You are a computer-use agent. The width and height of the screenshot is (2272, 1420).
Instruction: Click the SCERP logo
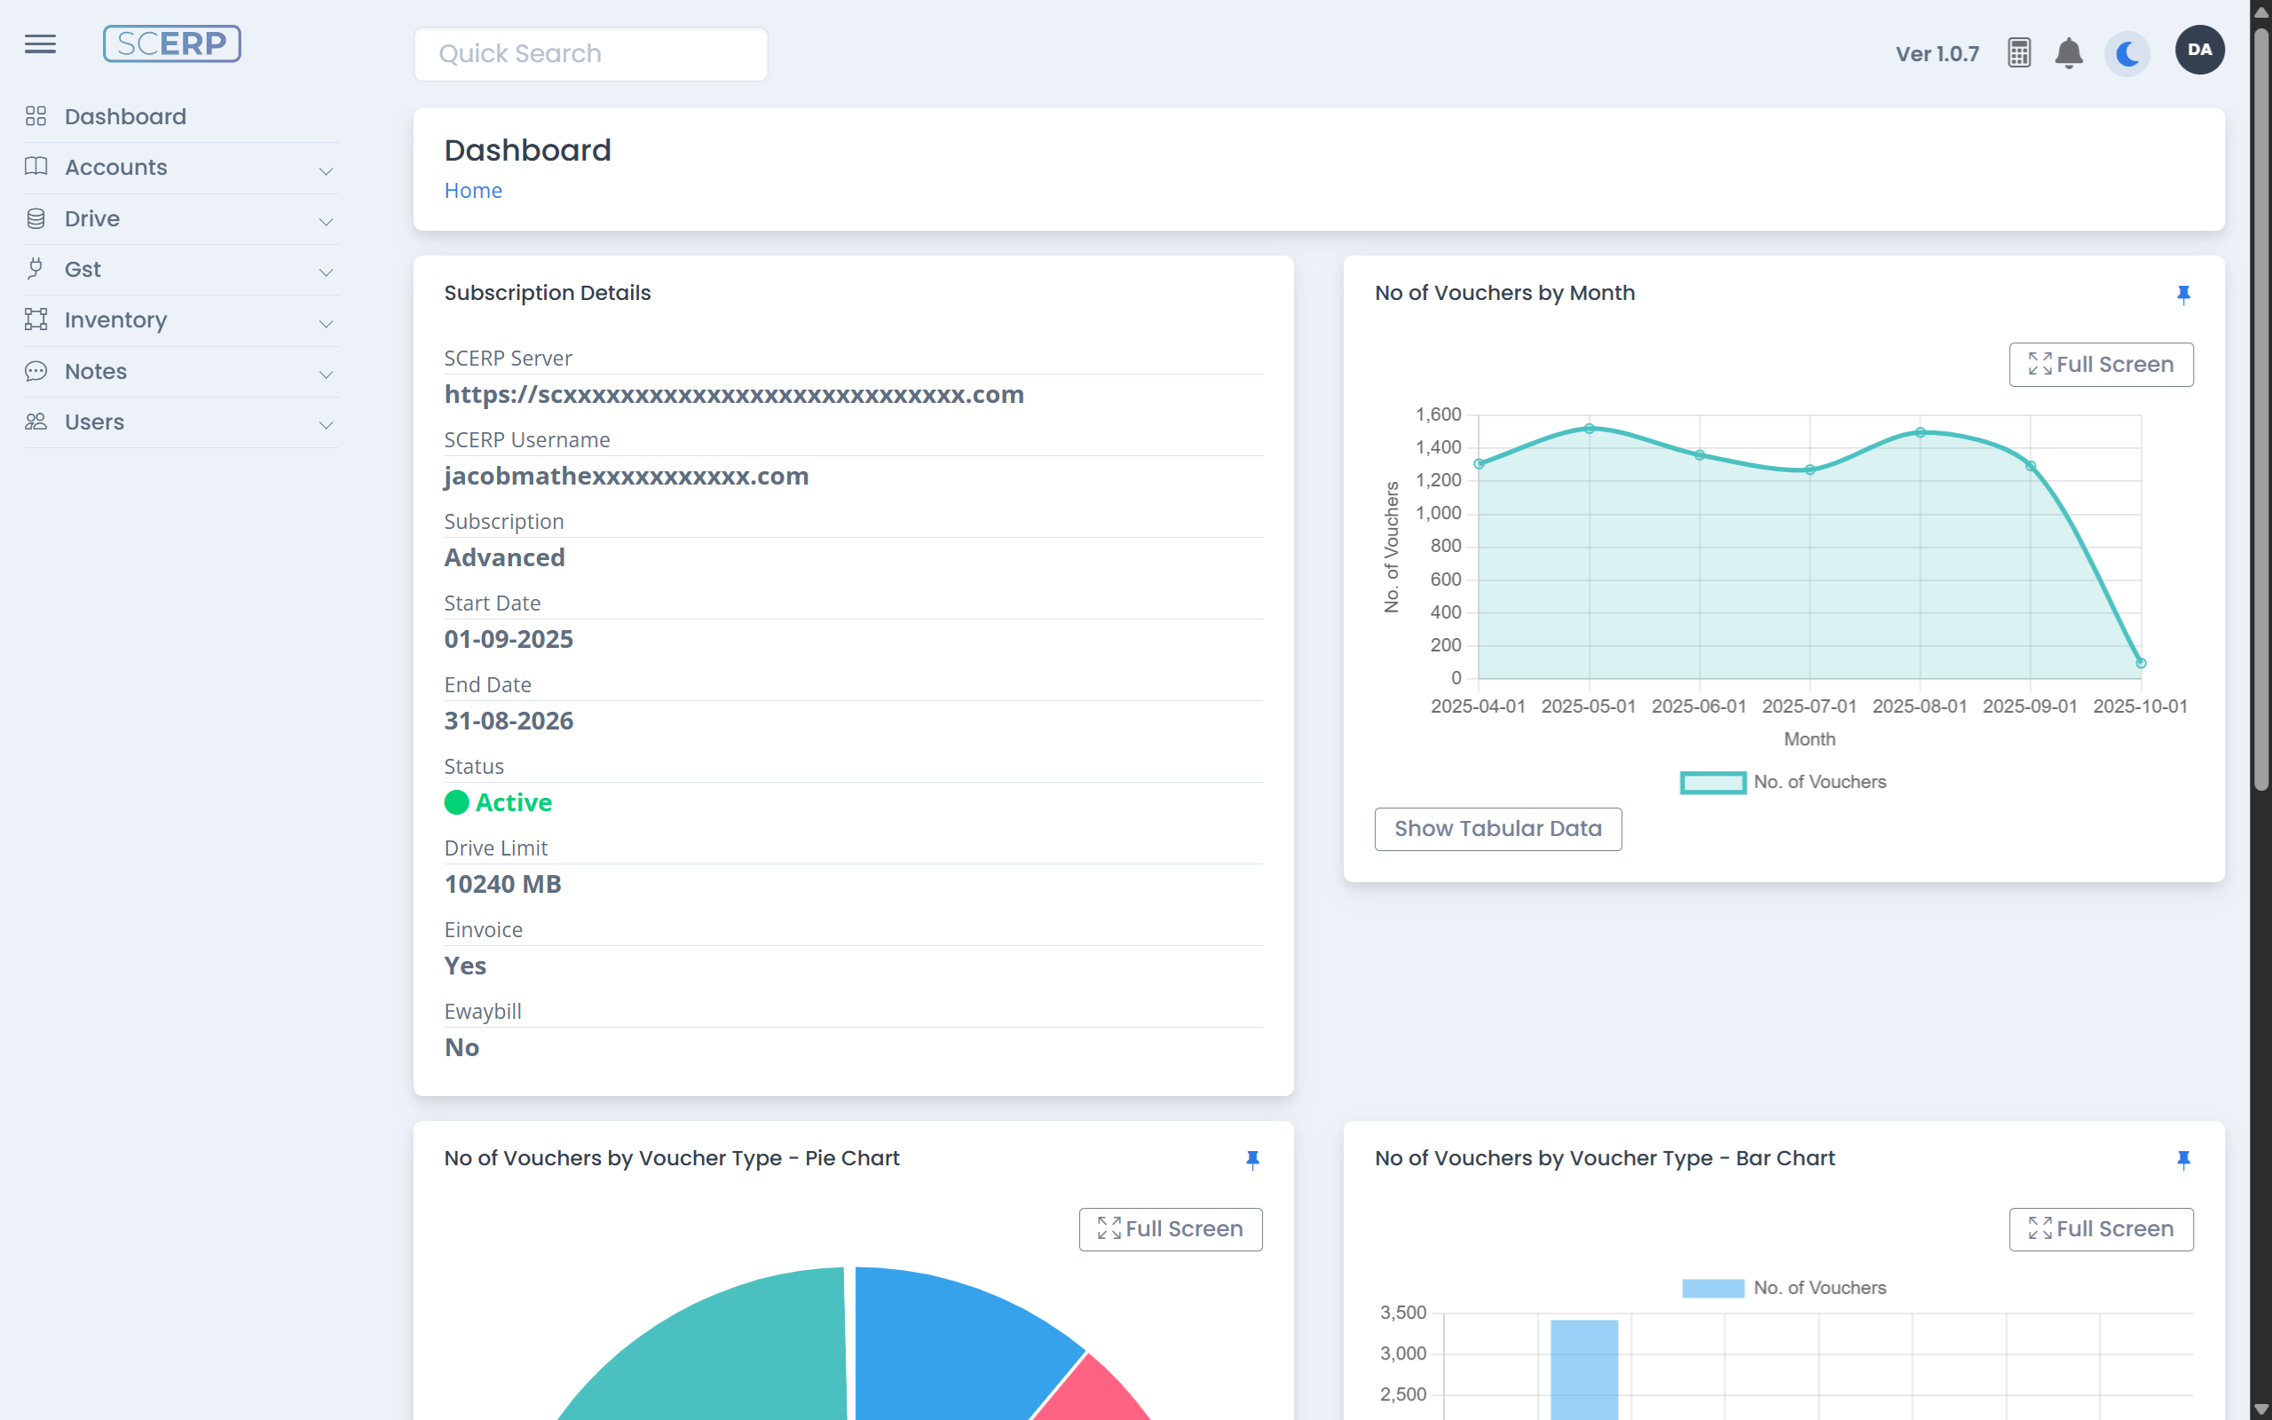pos(172,44)
